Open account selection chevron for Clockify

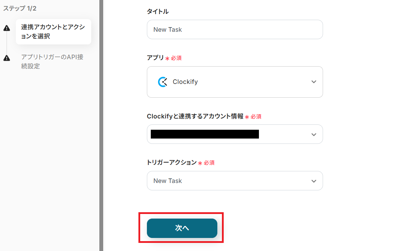tap(314, 135)
